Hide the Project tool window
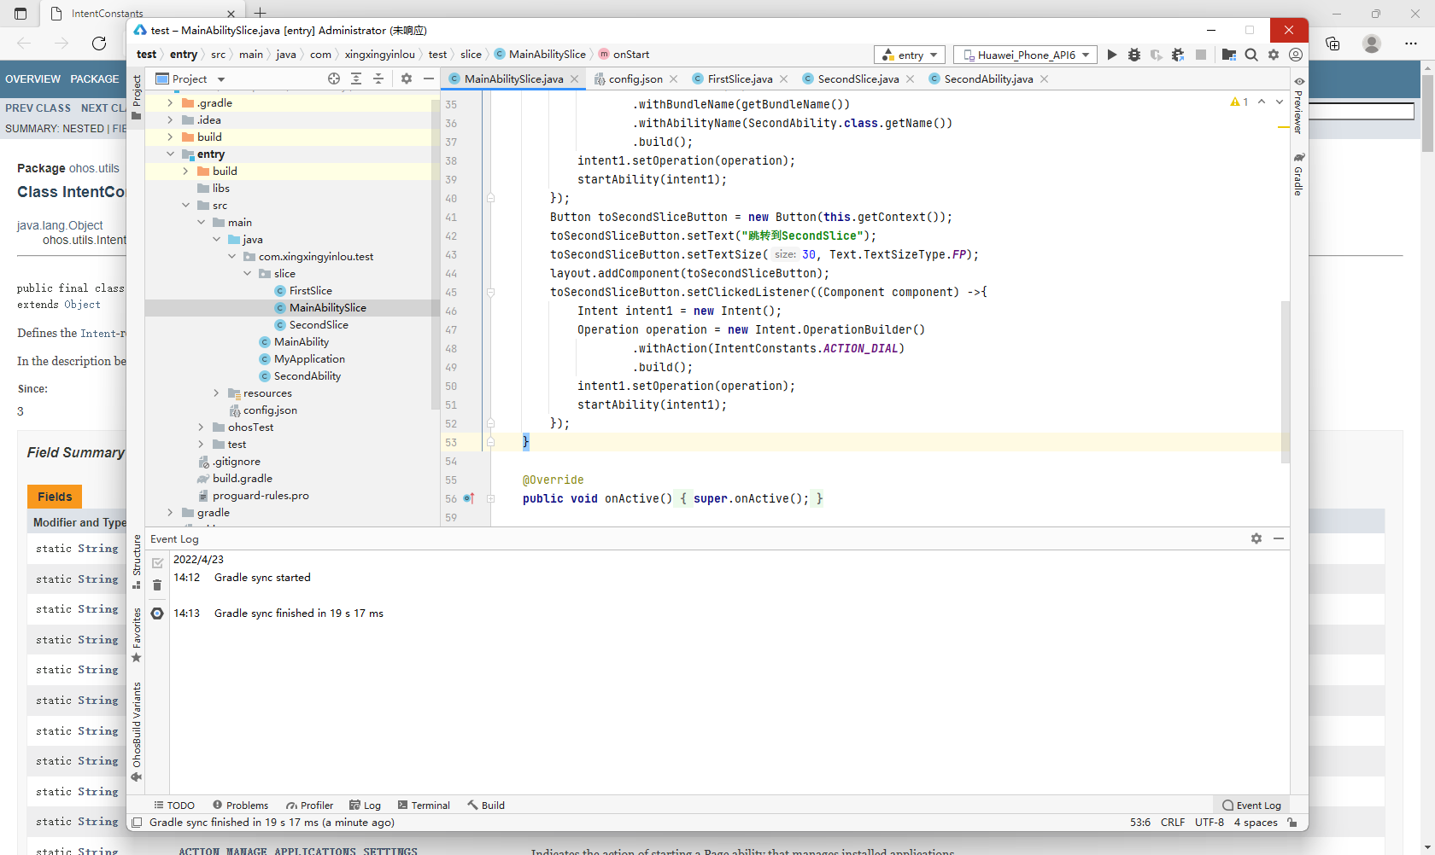The height and width of the screenshot is (855, 1435). tap(429, 79)
